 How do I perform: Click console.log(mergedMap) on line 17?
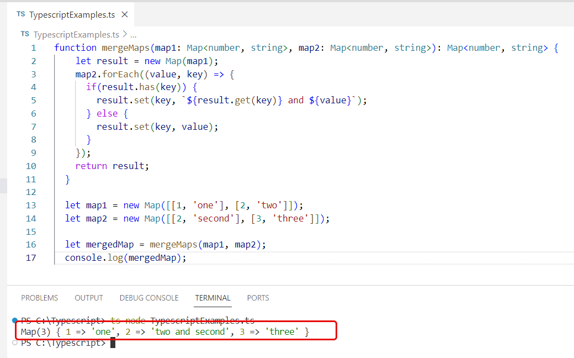point(126,258)
